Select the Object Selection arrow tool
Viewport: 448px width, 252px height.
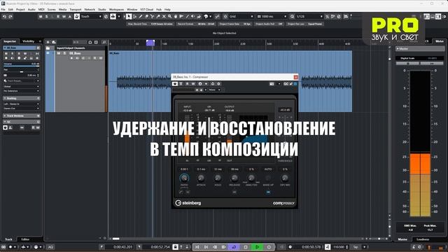point(129,17)
